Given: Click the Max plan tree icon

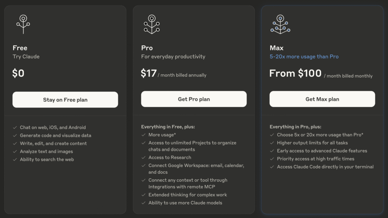Looking at the screenshot, I should click(280, 24).
